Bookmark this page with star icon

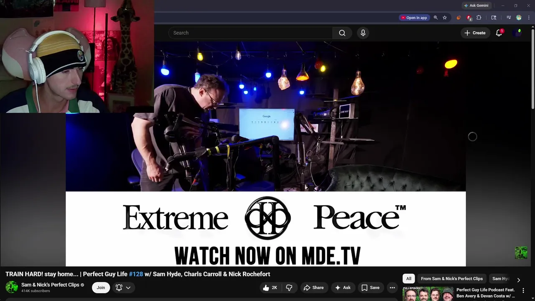tap(445, 18)
